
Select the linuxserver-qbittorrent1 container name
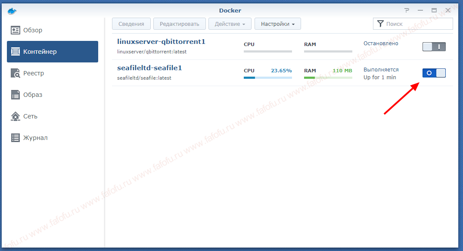161,42
